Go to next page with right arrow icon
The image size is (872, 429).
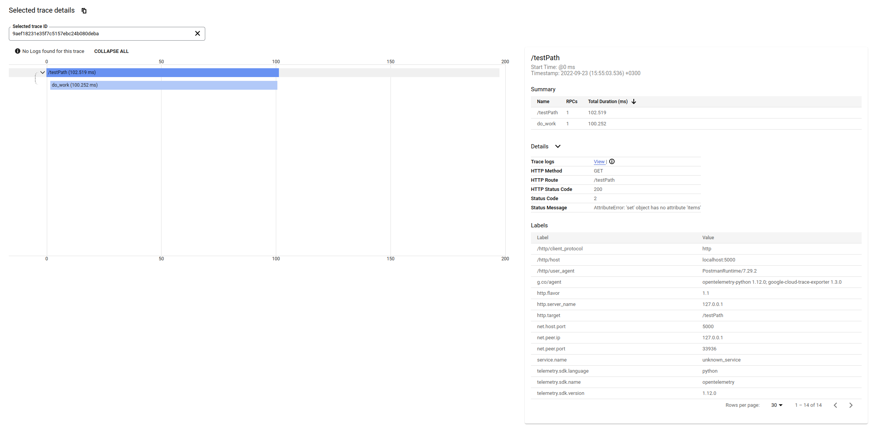851,405
